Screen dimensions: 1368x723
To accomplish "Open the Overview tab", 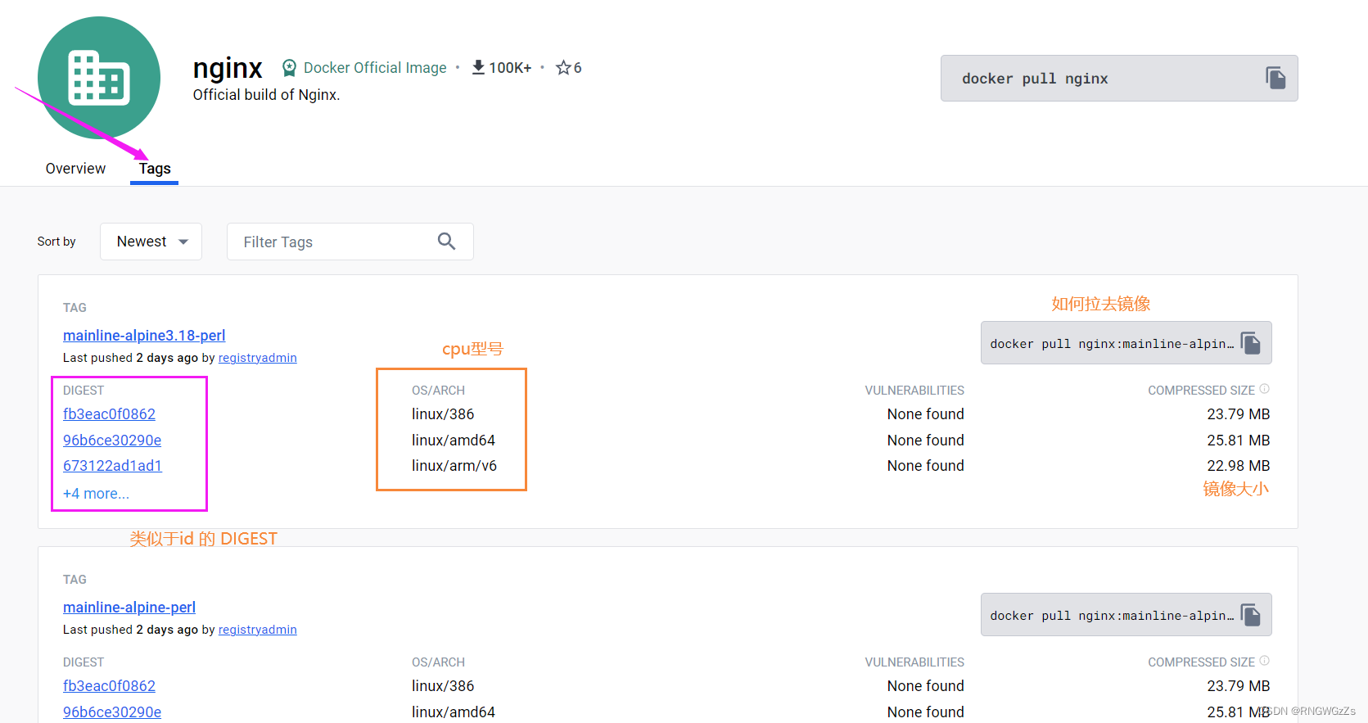I will (75, 168).
